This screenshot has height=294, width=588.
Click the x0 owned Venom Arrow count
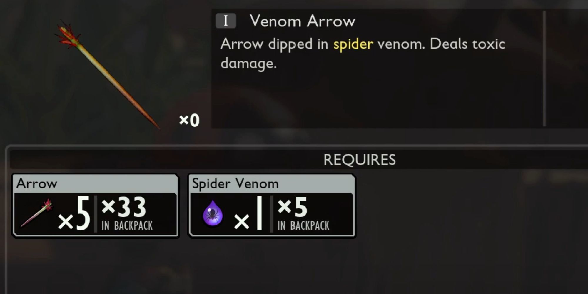(189, 120)
